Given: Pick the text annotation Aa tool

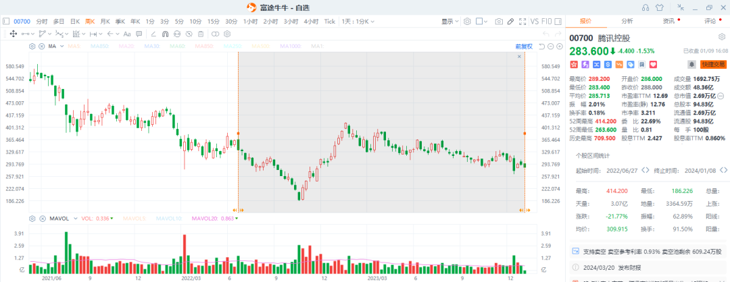Looking at the screenshot, I should (x=126, y=34).
